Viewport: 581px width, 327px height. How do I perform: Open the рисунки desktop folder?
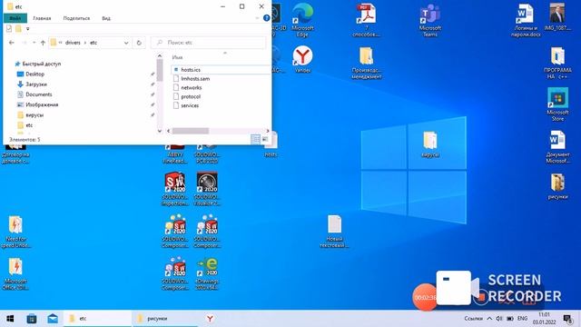[557, 186]
